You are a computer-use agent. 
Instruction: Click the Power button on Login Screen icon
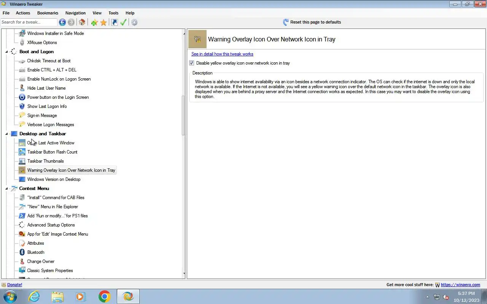[x=22, y=97]
